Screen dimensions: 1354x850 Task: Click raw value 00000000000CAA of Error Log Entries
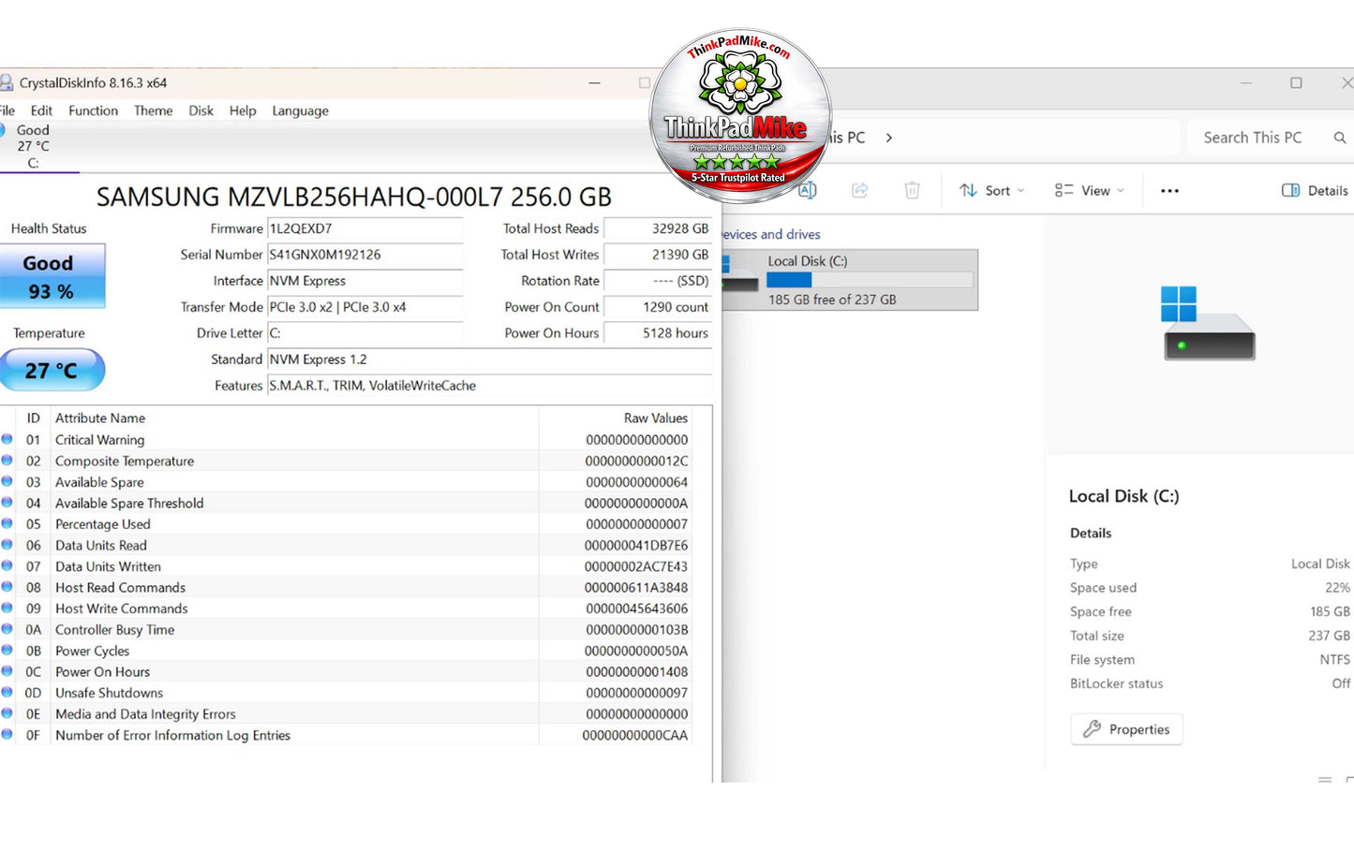tap(635, 735)
